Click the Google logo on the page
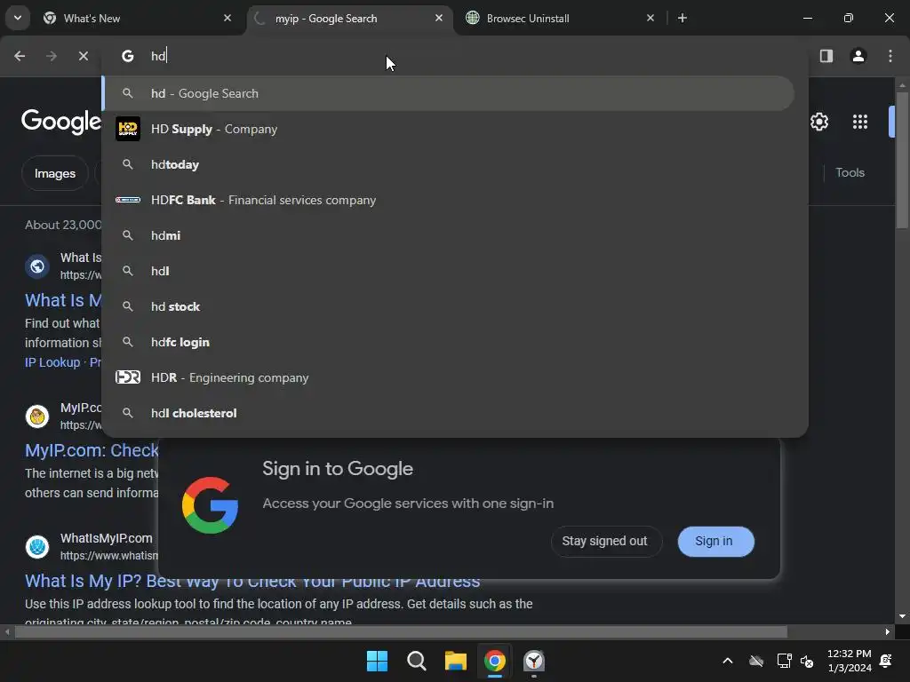Viewport: 910px width, 682px height. [x=61, y=122]
